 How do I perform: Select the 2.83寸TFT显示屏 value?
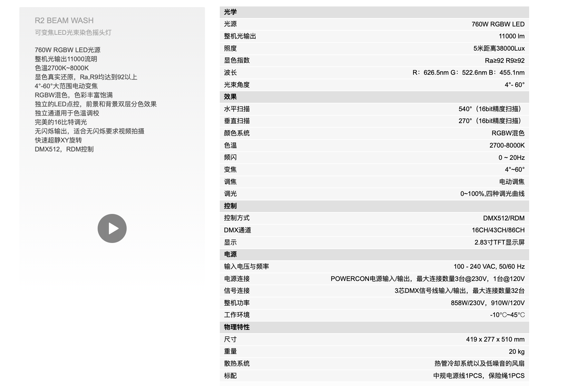(x=499, y=242)
